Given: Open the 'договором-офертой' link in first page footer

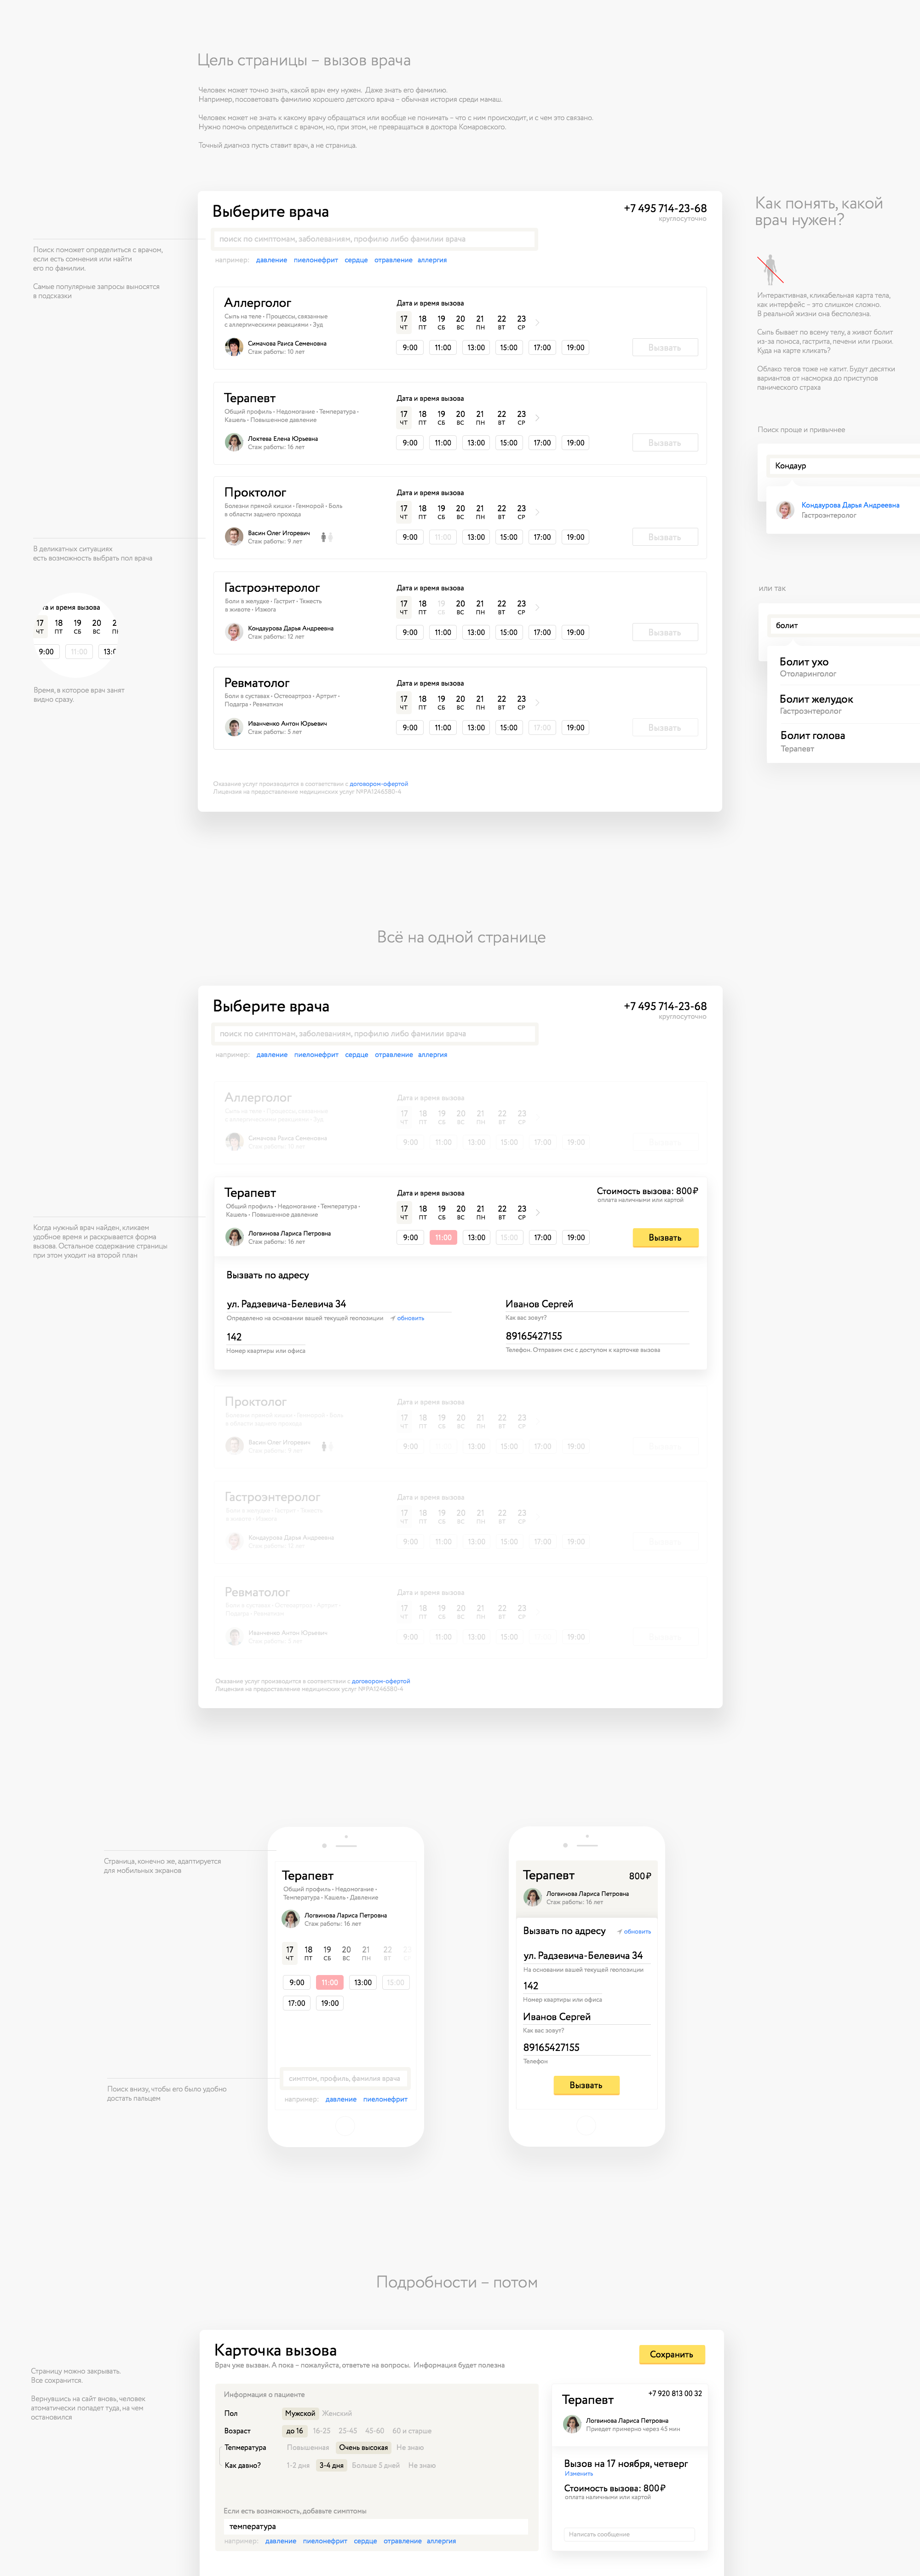Looking at the screenshot, I should coord(378,784).
